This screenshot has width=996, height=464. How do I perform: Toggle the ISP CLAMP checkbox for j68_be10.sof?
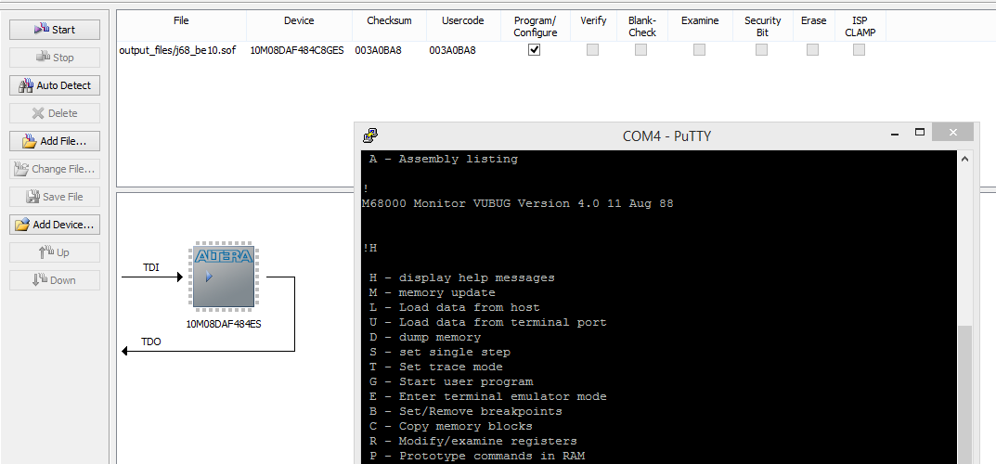click(859, 49)
